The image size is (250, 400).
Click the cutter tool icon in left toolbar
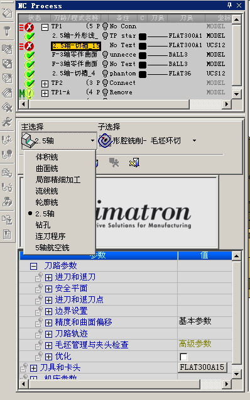tap(7, 31)
